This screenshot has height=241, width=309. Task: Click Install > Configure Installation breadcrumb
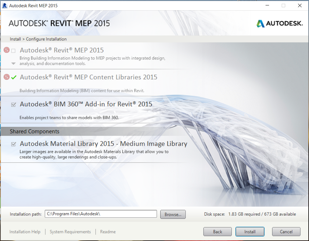[38, 39]
